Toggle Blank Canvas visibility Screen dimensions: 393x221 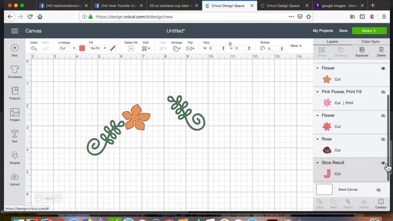[x=378, y=190]
